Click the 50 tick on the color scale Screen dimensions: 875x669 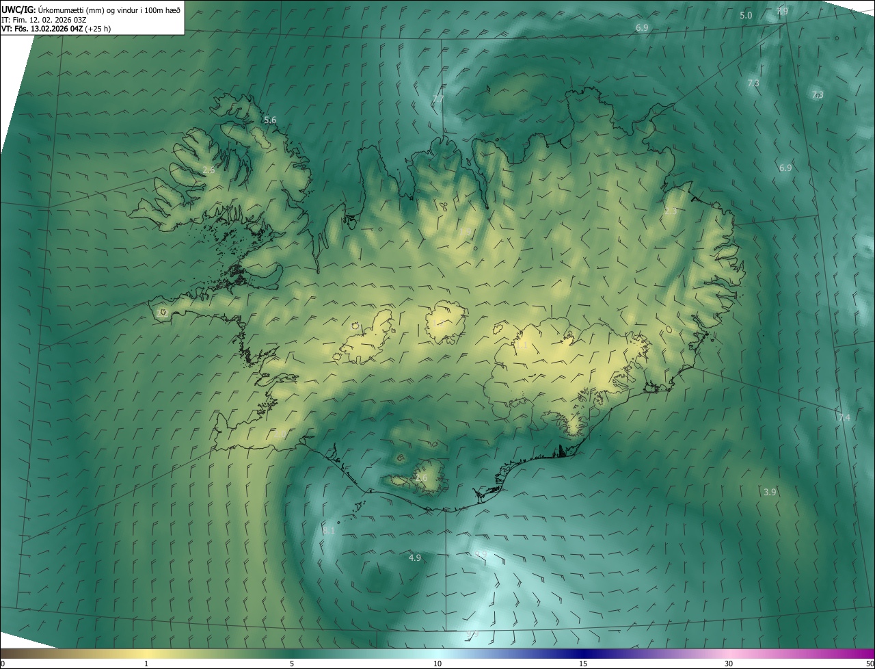click(x=870, y=664)
